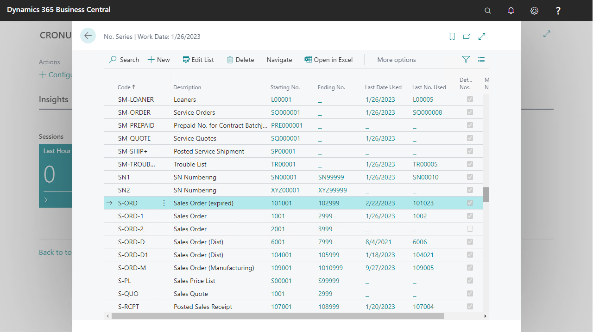Open page in a new window icon
Image resolution: width=593 pixels, height=333 pixels.
coord(467,37)
